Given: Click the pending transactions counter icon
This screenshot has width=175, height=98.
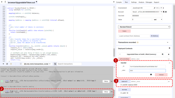Looking at the screenshot, I should point(11,64).
